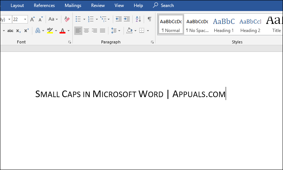
Task: Open multilevel list dropdown arrow
Action: coord(109,19)
